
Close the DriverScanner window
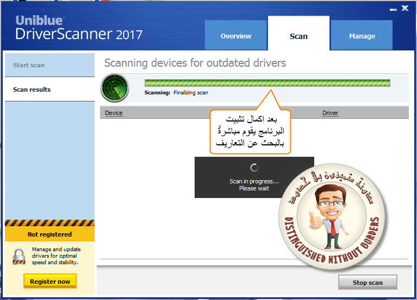(x=404, y=8)
